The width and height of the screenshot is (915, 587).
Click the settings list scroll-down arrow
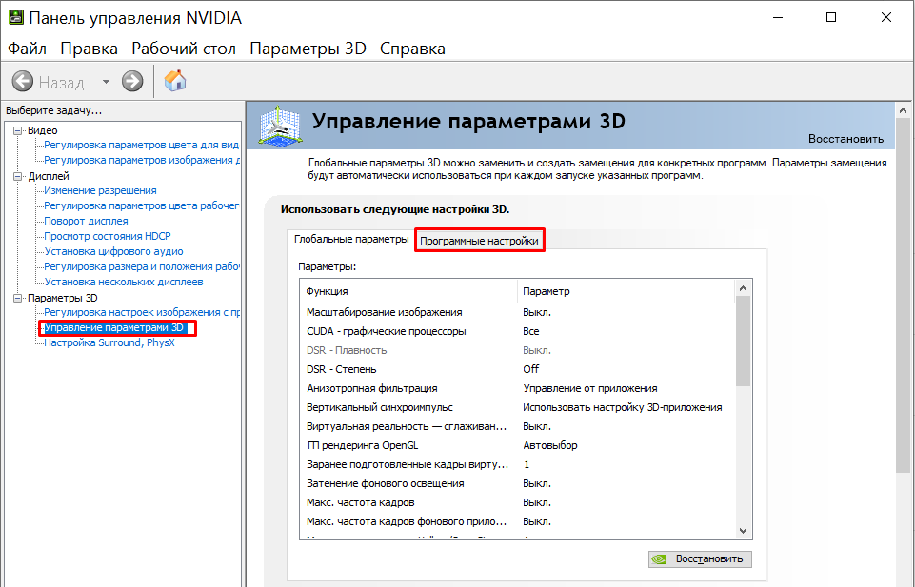[743, 531]
